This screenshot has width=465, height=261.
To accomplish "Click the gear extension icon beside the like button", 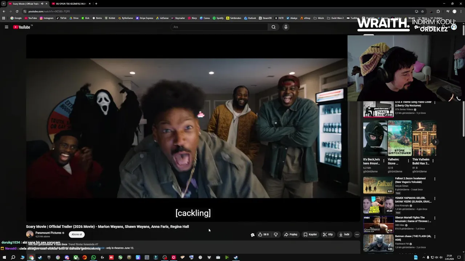I will (x=252, y=235).
